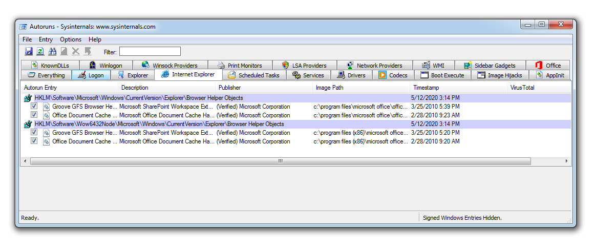This screenshot has height=248, width=595.
Task: Click the file icon of the first Groove GFS entry
Action: (46, 107)
